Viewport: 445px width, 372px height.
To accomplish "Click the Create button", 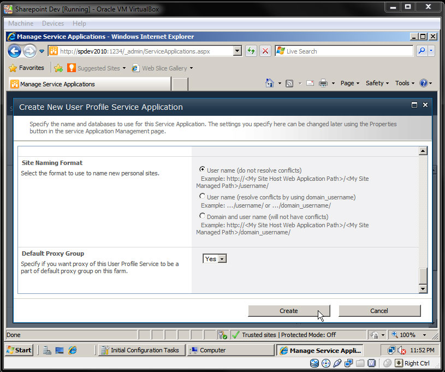I will pyautogui.click(x=289, y=311).
